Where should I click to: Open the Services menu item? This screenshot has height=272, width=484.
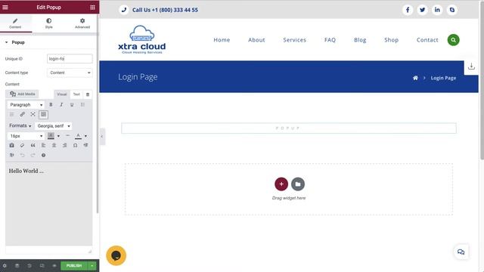click(x=294, y=40)
